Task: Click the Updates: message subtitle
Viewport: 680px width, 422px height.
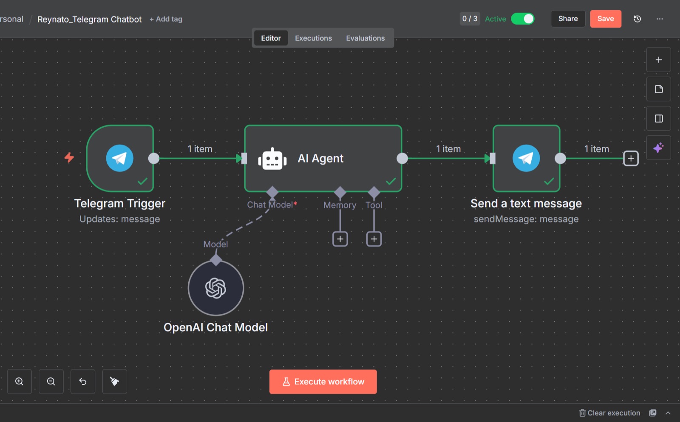Action: pos(120,219)
